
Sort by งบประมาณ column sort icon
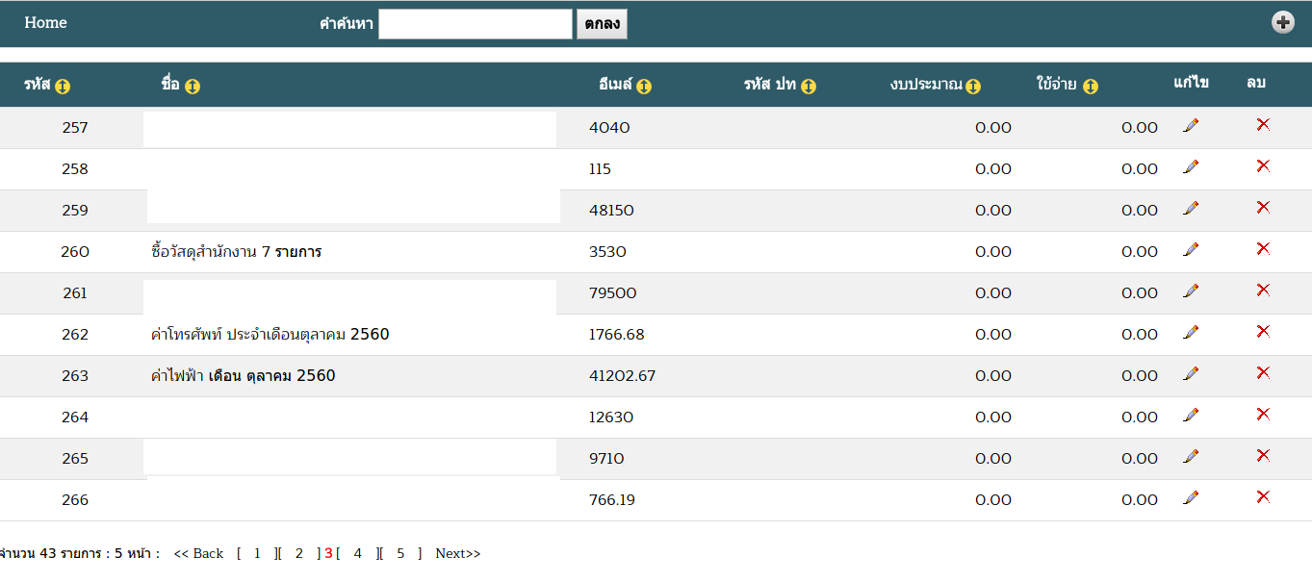[x=973, y=87]
